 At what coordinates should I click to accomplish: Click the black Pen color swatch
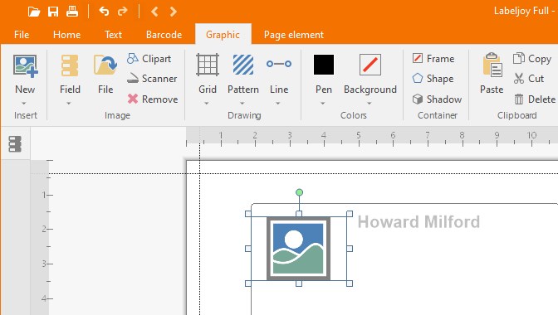click(324, 65)
